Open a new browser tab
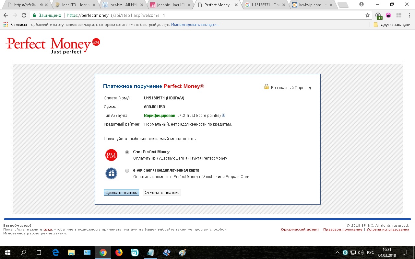This screenshot has height=259, width=415. pos(343,5)
